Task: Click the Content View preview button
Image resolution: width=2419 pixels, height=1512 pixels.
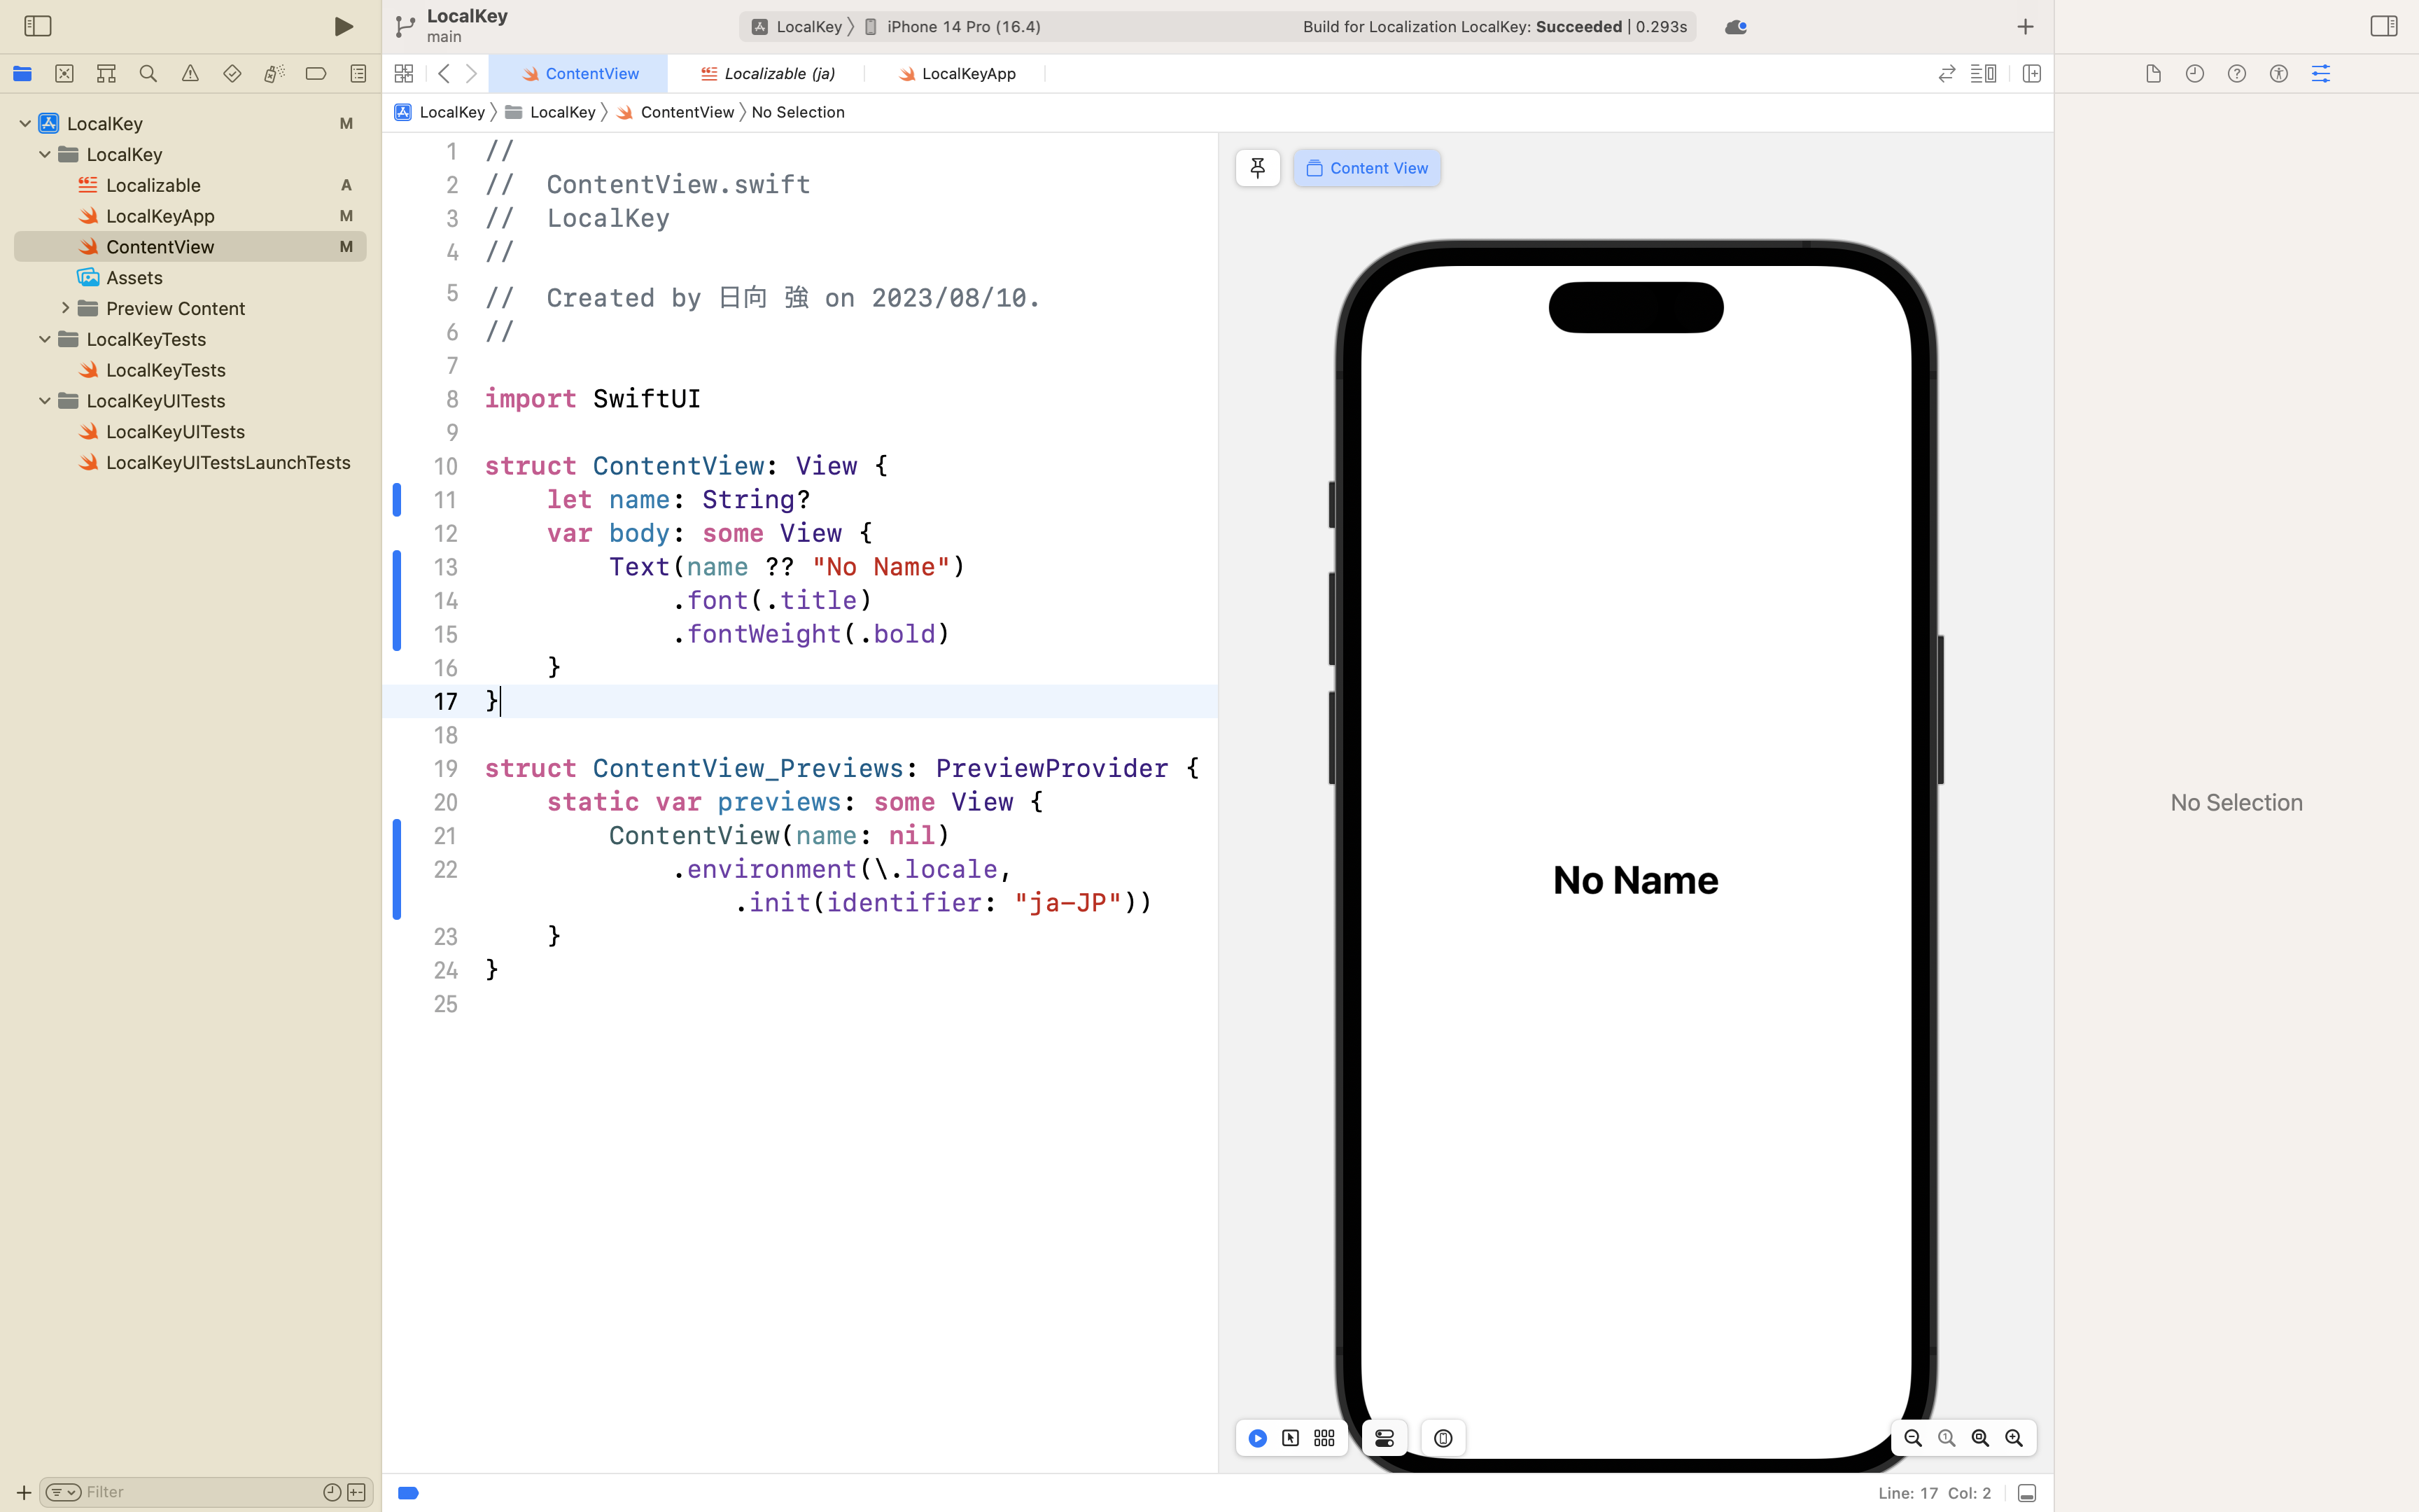Action: coord(1366,168)
